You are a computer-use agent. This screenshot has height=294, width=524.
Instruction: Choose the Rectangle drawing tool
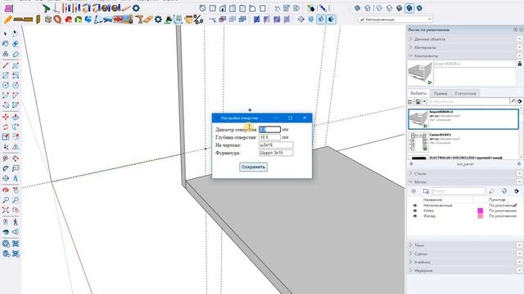click(x=6, y=75)
